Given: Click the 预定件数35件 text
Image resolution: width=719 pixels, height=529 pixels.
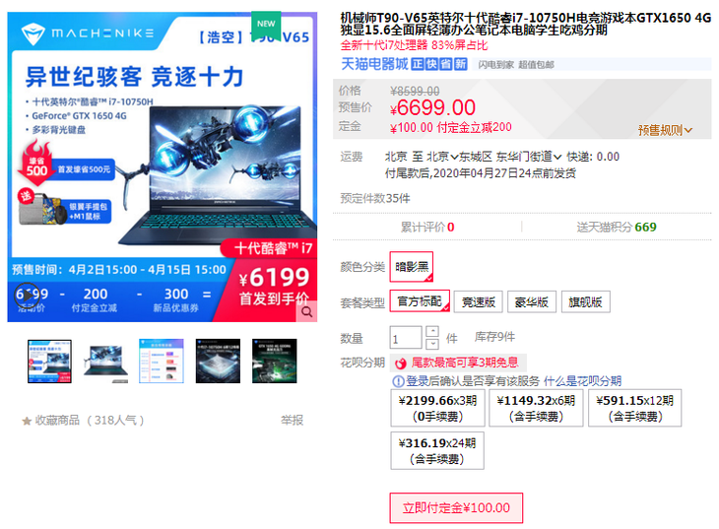Looking at the screenshot, I should coord(375,199).
